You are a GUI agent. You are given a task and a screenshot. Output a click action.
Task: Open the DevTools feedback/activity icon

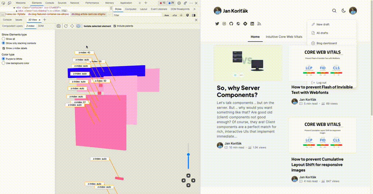(185, 3)
